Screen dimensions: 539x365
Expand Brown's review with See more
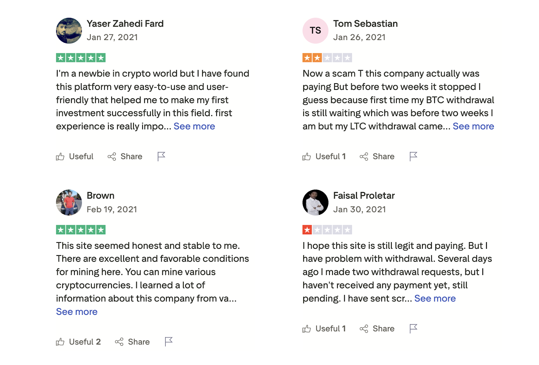(77, 312)
